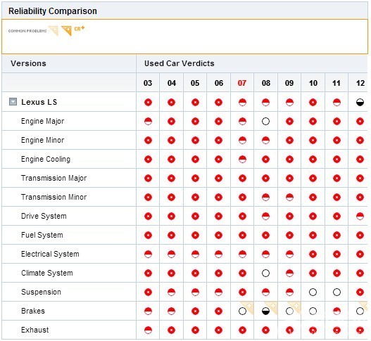Click the Drive System row label
The width and height of the screenshot is (371, 341).
[44, 217]
